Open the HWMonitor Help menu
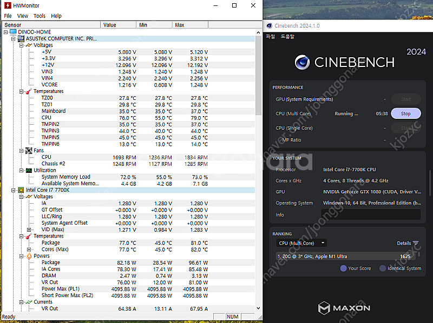 [56, 16]
